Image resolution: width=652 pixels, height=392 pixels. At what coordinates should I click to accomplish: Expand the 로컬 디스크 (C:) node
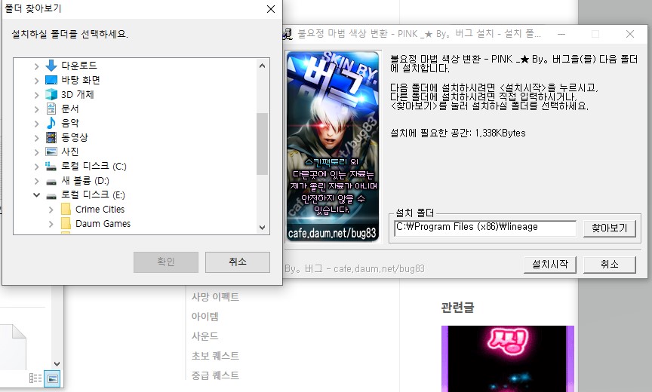[x=36, y=167]
